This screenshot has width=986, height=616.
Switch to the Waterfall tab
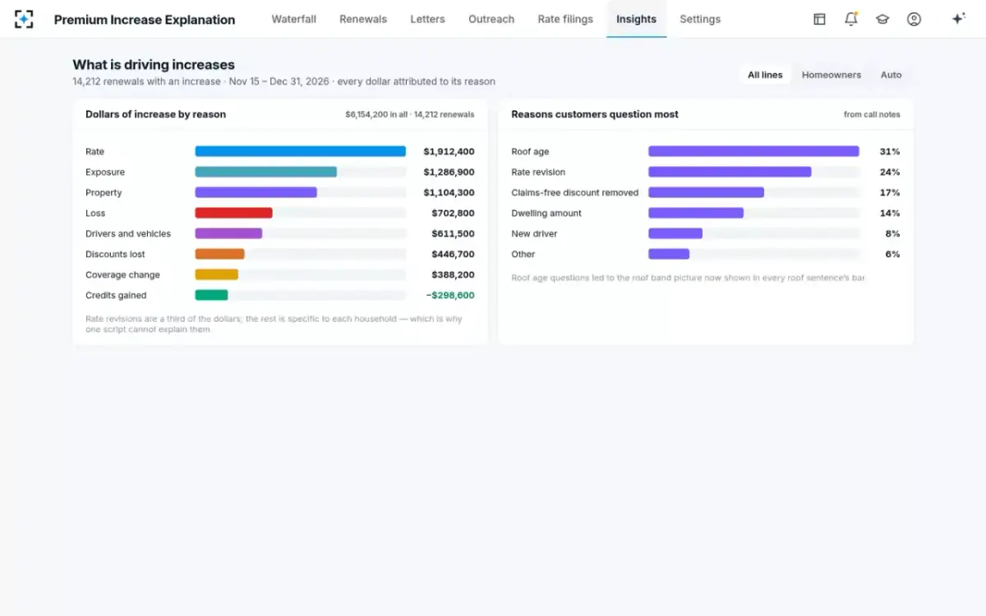click(x=294, y=19)
